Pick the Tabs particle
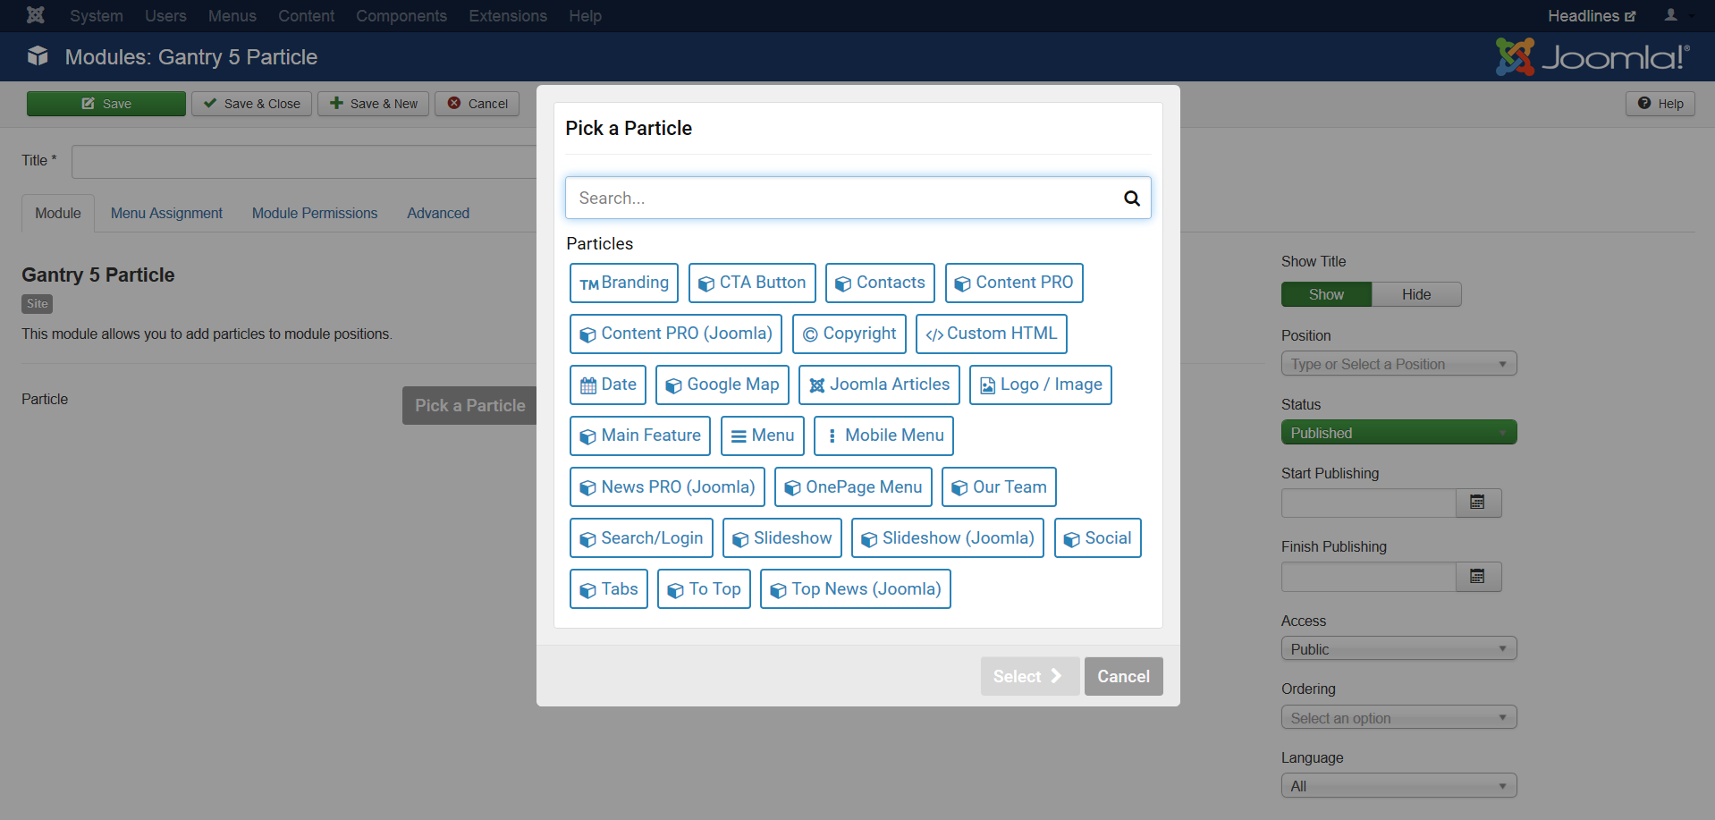Screen dimensions: 1715x820 pos(609,588)
